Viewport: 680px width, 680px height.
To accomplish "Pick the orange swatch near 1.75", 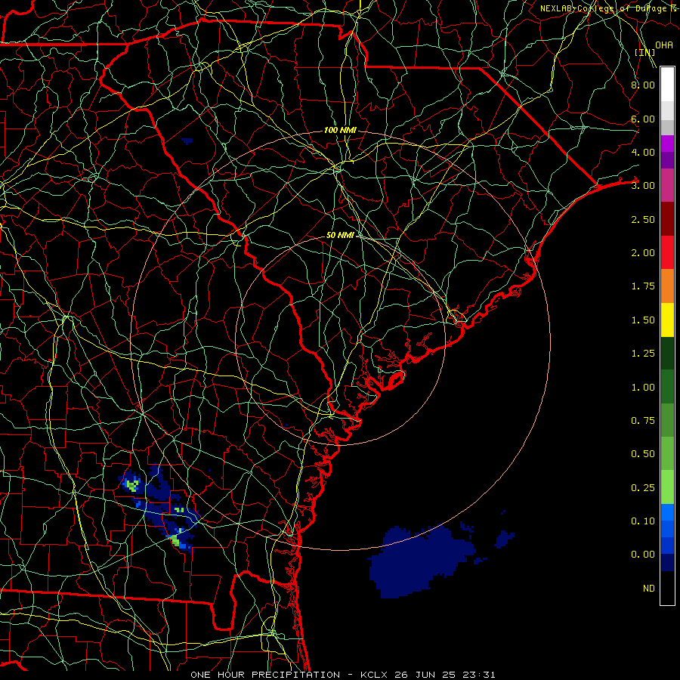I will (667, 286).
